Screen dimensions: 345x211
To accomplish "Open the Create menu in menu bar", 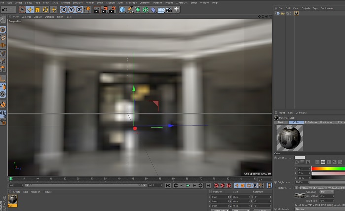I will pyautogui.click(x=18, y=3).
